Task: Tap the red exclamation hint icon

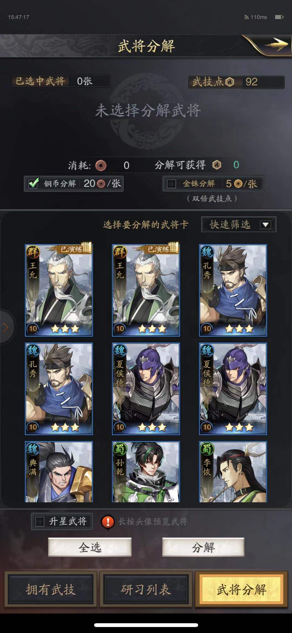Action: point(108,522)
